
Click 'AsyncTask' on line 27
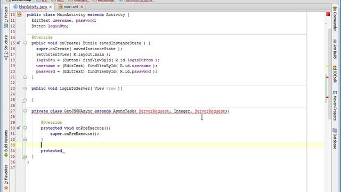124,111
